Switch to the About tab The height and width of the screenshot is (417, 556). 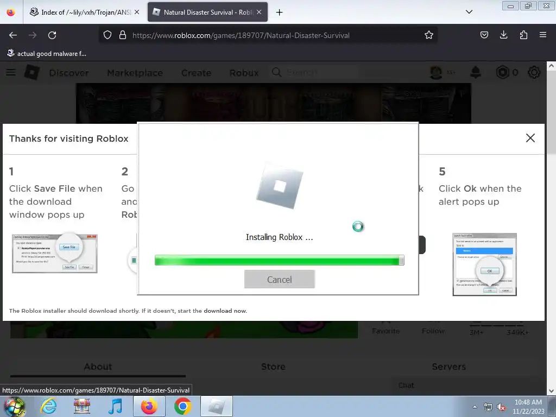point(98,367)
